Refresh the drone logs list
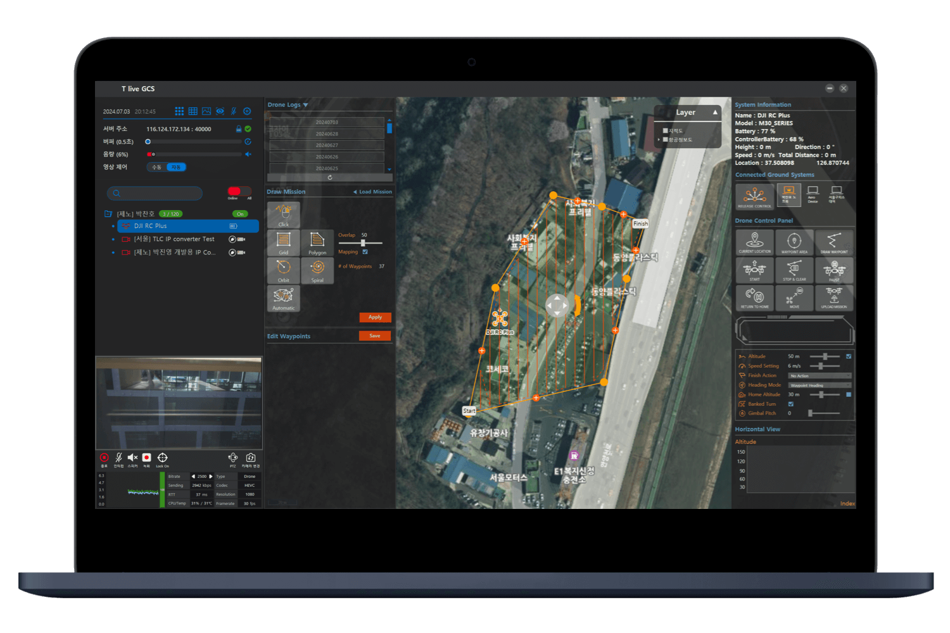 330,177
